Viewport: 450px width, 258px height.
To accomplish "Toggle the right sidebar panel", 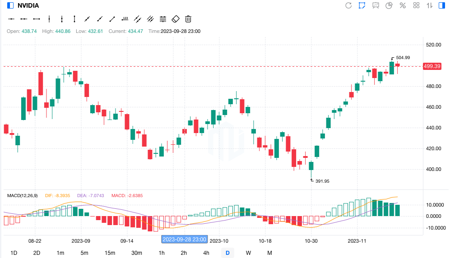I will coord(442,5).
